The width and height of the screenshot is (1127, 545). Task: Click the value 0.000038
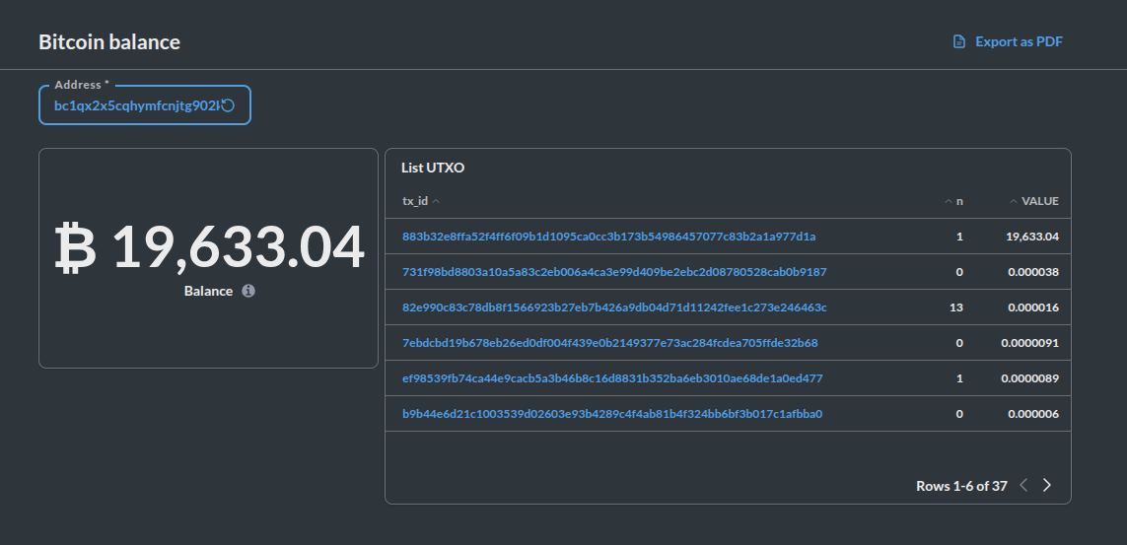pos(1033,272)
